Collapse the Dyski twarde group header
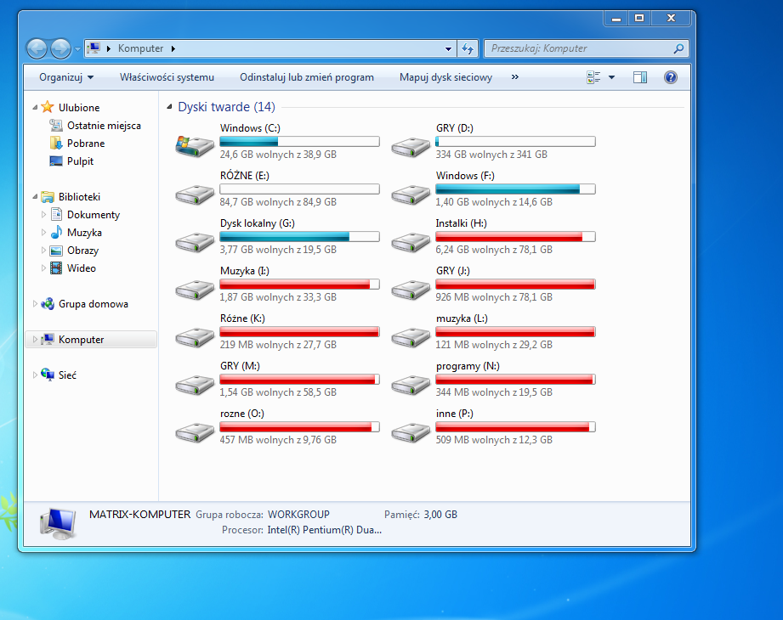The width and height of the screenshot is (783, 620). (167, 108)
